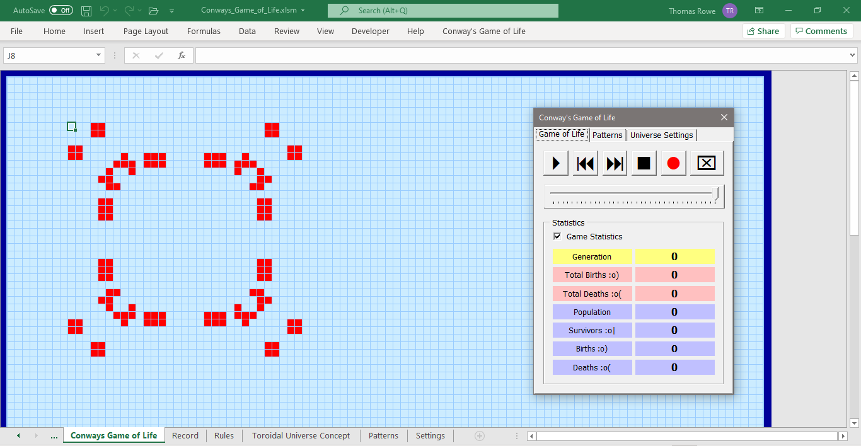Click the Total Births :o) label

click(x=592, y=275)
